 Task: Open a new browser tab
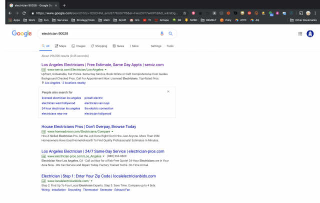pos(64,4)
